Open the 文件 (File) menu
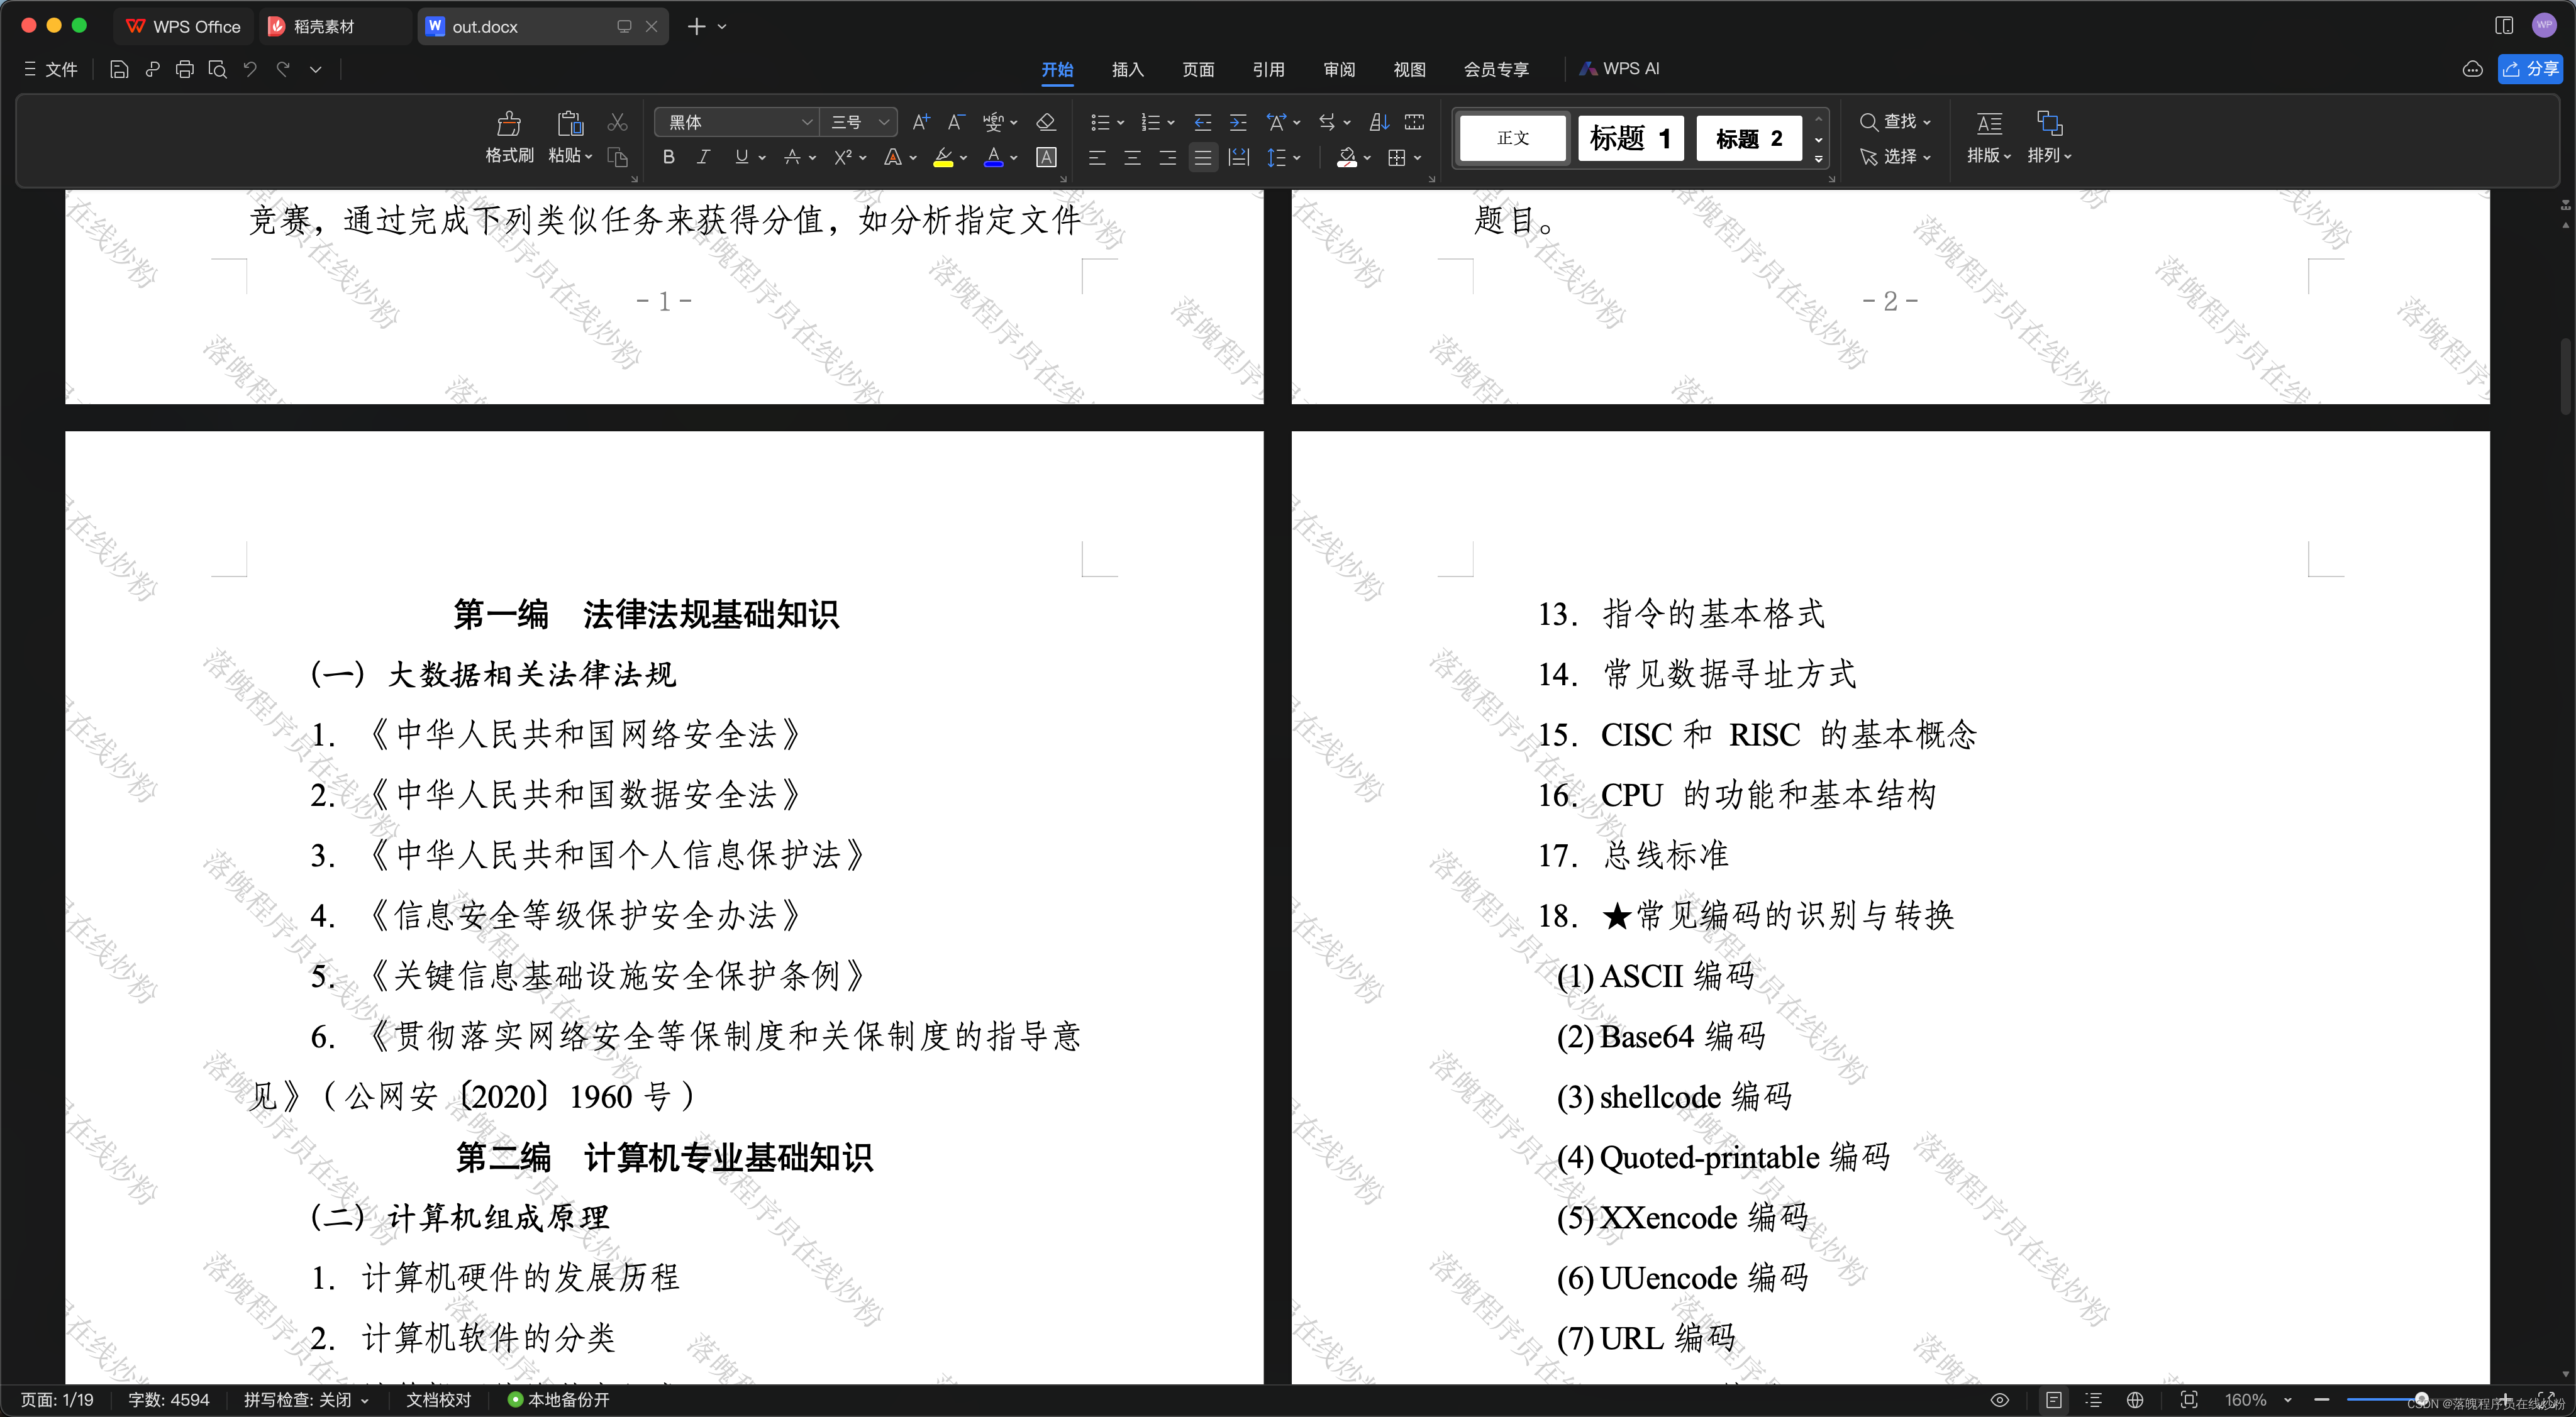This screenshot has height=1417, width=2576. click(x=50, y=69)
